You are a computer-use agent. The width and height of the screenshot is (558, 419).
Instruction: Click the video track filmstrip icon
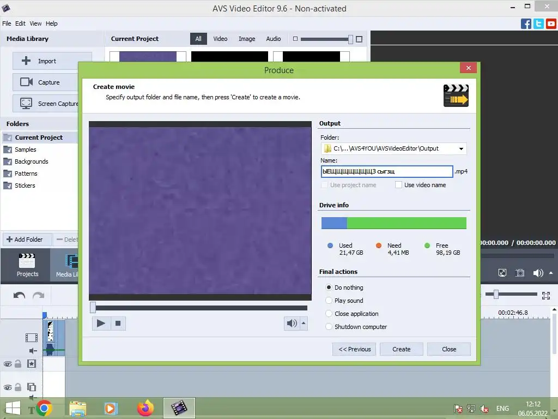click(x=31, y=337)
